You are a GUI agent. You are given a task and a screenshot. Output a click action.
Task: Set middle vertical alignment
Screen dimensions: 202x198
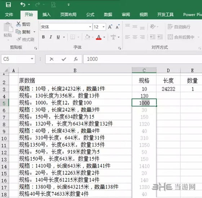point(135,27)
